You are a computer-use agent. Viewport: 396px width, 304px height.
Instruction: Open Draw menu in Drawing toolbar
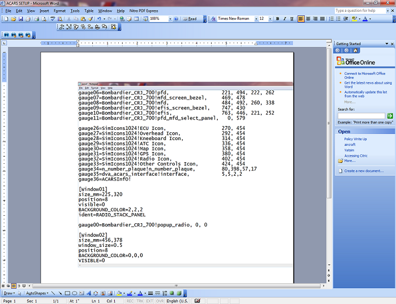[10, 293]
